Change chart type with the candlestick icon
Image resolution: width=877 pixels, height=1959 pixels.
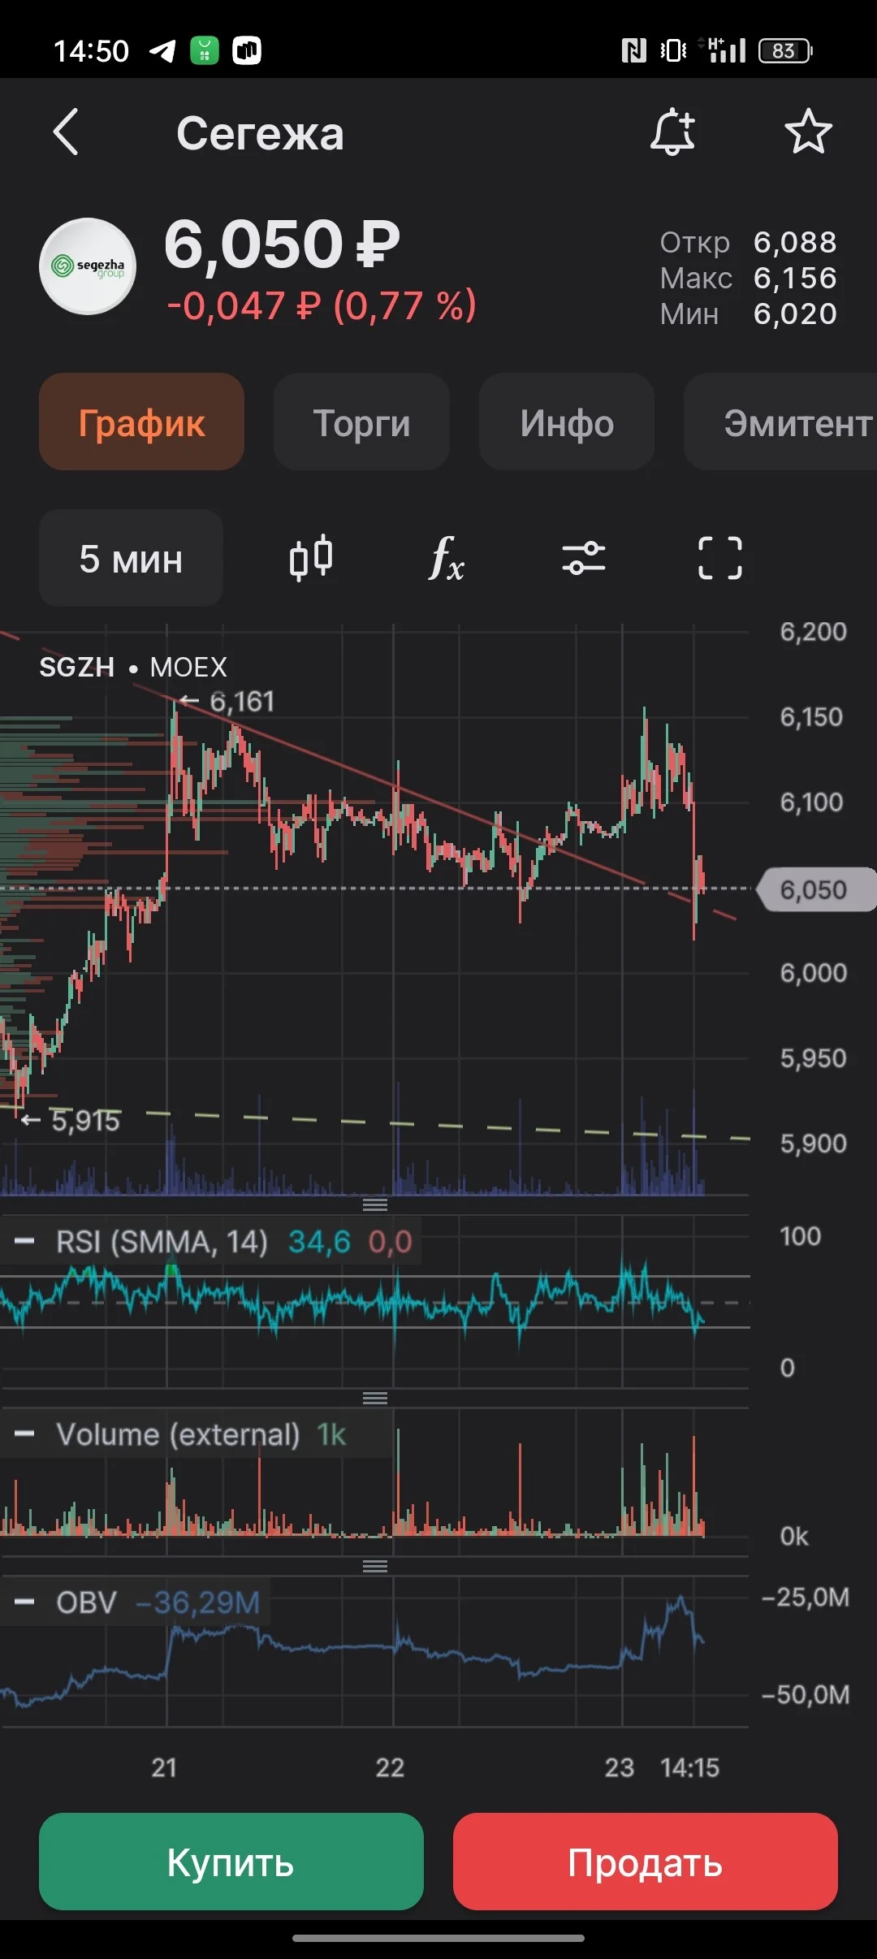pos(311,558)
